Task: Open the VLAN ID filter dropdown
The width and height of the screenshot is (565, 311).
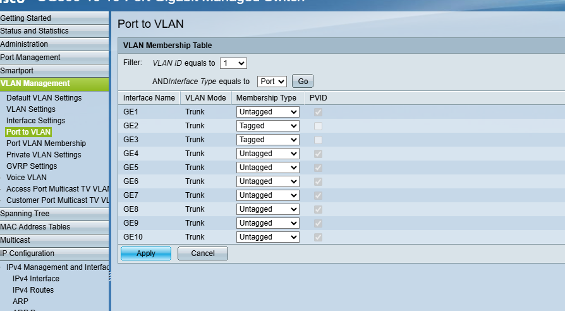Action: click(233, 63)
